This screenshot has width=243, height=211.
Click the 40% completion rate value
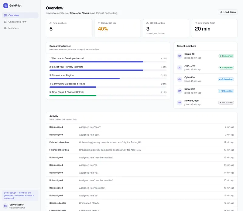coord(103,29)
